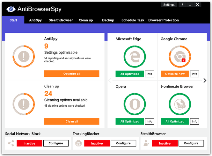The height and width of the screenshot is (156, 212).
Task: Click the Clean up warning circle icon
Action: [x=24, y=104]
